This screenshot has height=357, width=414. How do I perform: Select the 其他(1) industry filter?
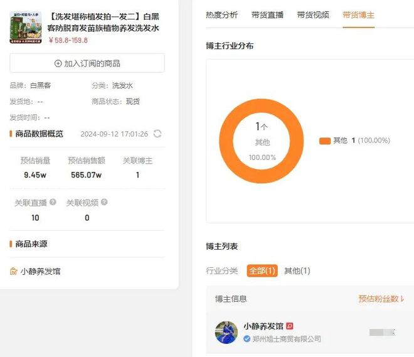(297, 270)
